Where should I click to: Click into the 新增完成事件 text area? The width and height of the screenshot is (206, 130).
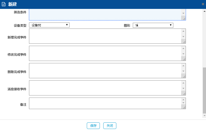[x=105, y=36]
